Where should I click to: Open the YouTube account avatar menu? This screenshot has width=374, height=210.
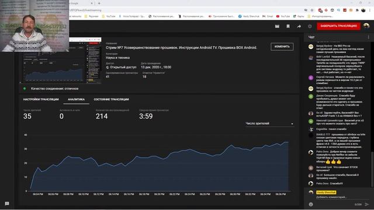tap(366, 26)
